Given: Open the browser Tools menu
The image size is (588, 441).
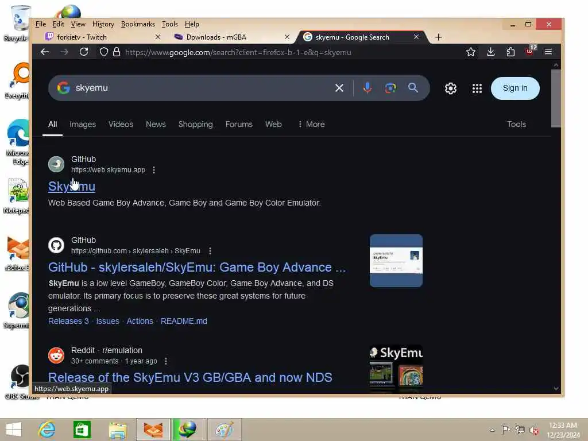Looking at the screenshot, I should point(170,24).
